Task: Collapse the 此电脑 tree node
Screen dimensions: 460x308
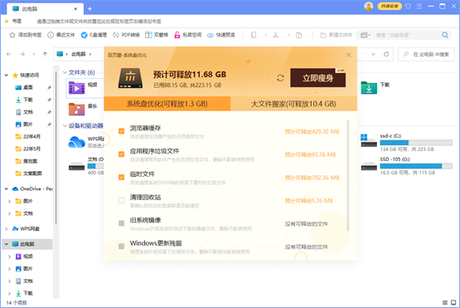Action: (7, 244)
